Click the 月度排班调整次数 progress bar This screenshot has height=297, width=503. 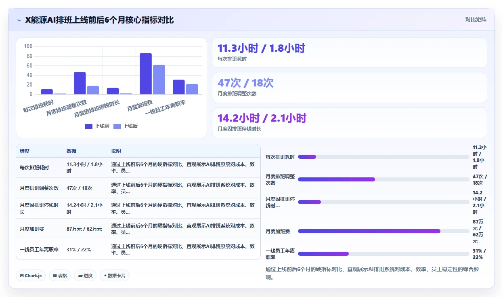[x=384, y=179]
